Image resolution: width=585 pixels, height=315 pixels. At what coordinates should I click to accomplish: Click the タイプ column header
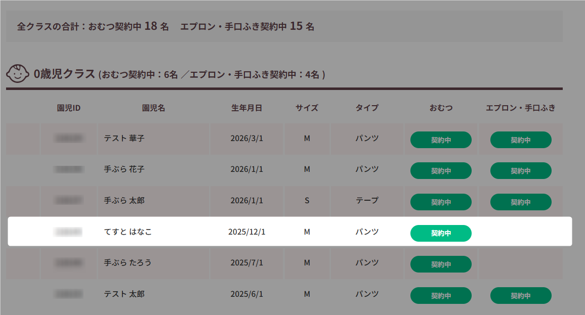(367, 108)
